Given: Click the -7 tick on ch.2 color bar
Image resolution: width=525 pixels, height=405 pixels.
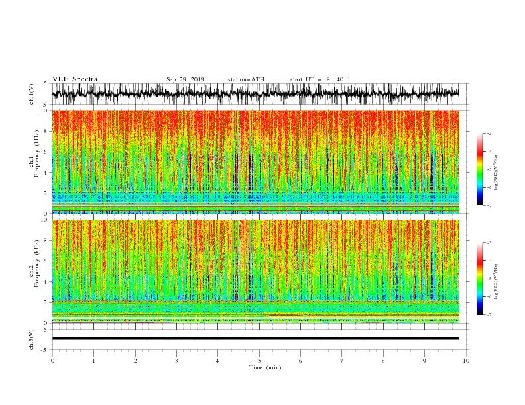Looking at the screenshot, I should pyautogui.click(x=489, y=315).
